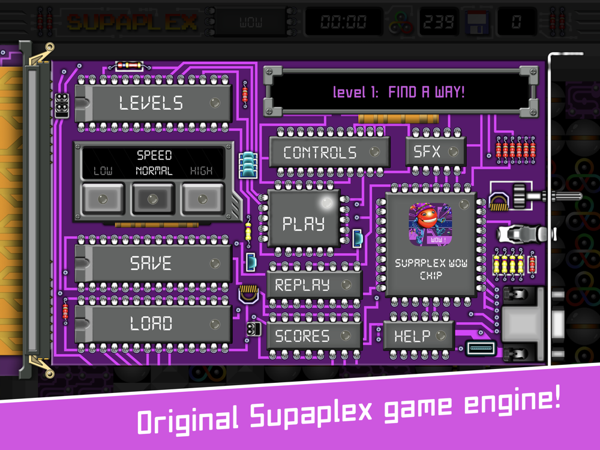The image size is (600, 450).
Task: Open the REPLAY chip
Action: tap(314, 285)
